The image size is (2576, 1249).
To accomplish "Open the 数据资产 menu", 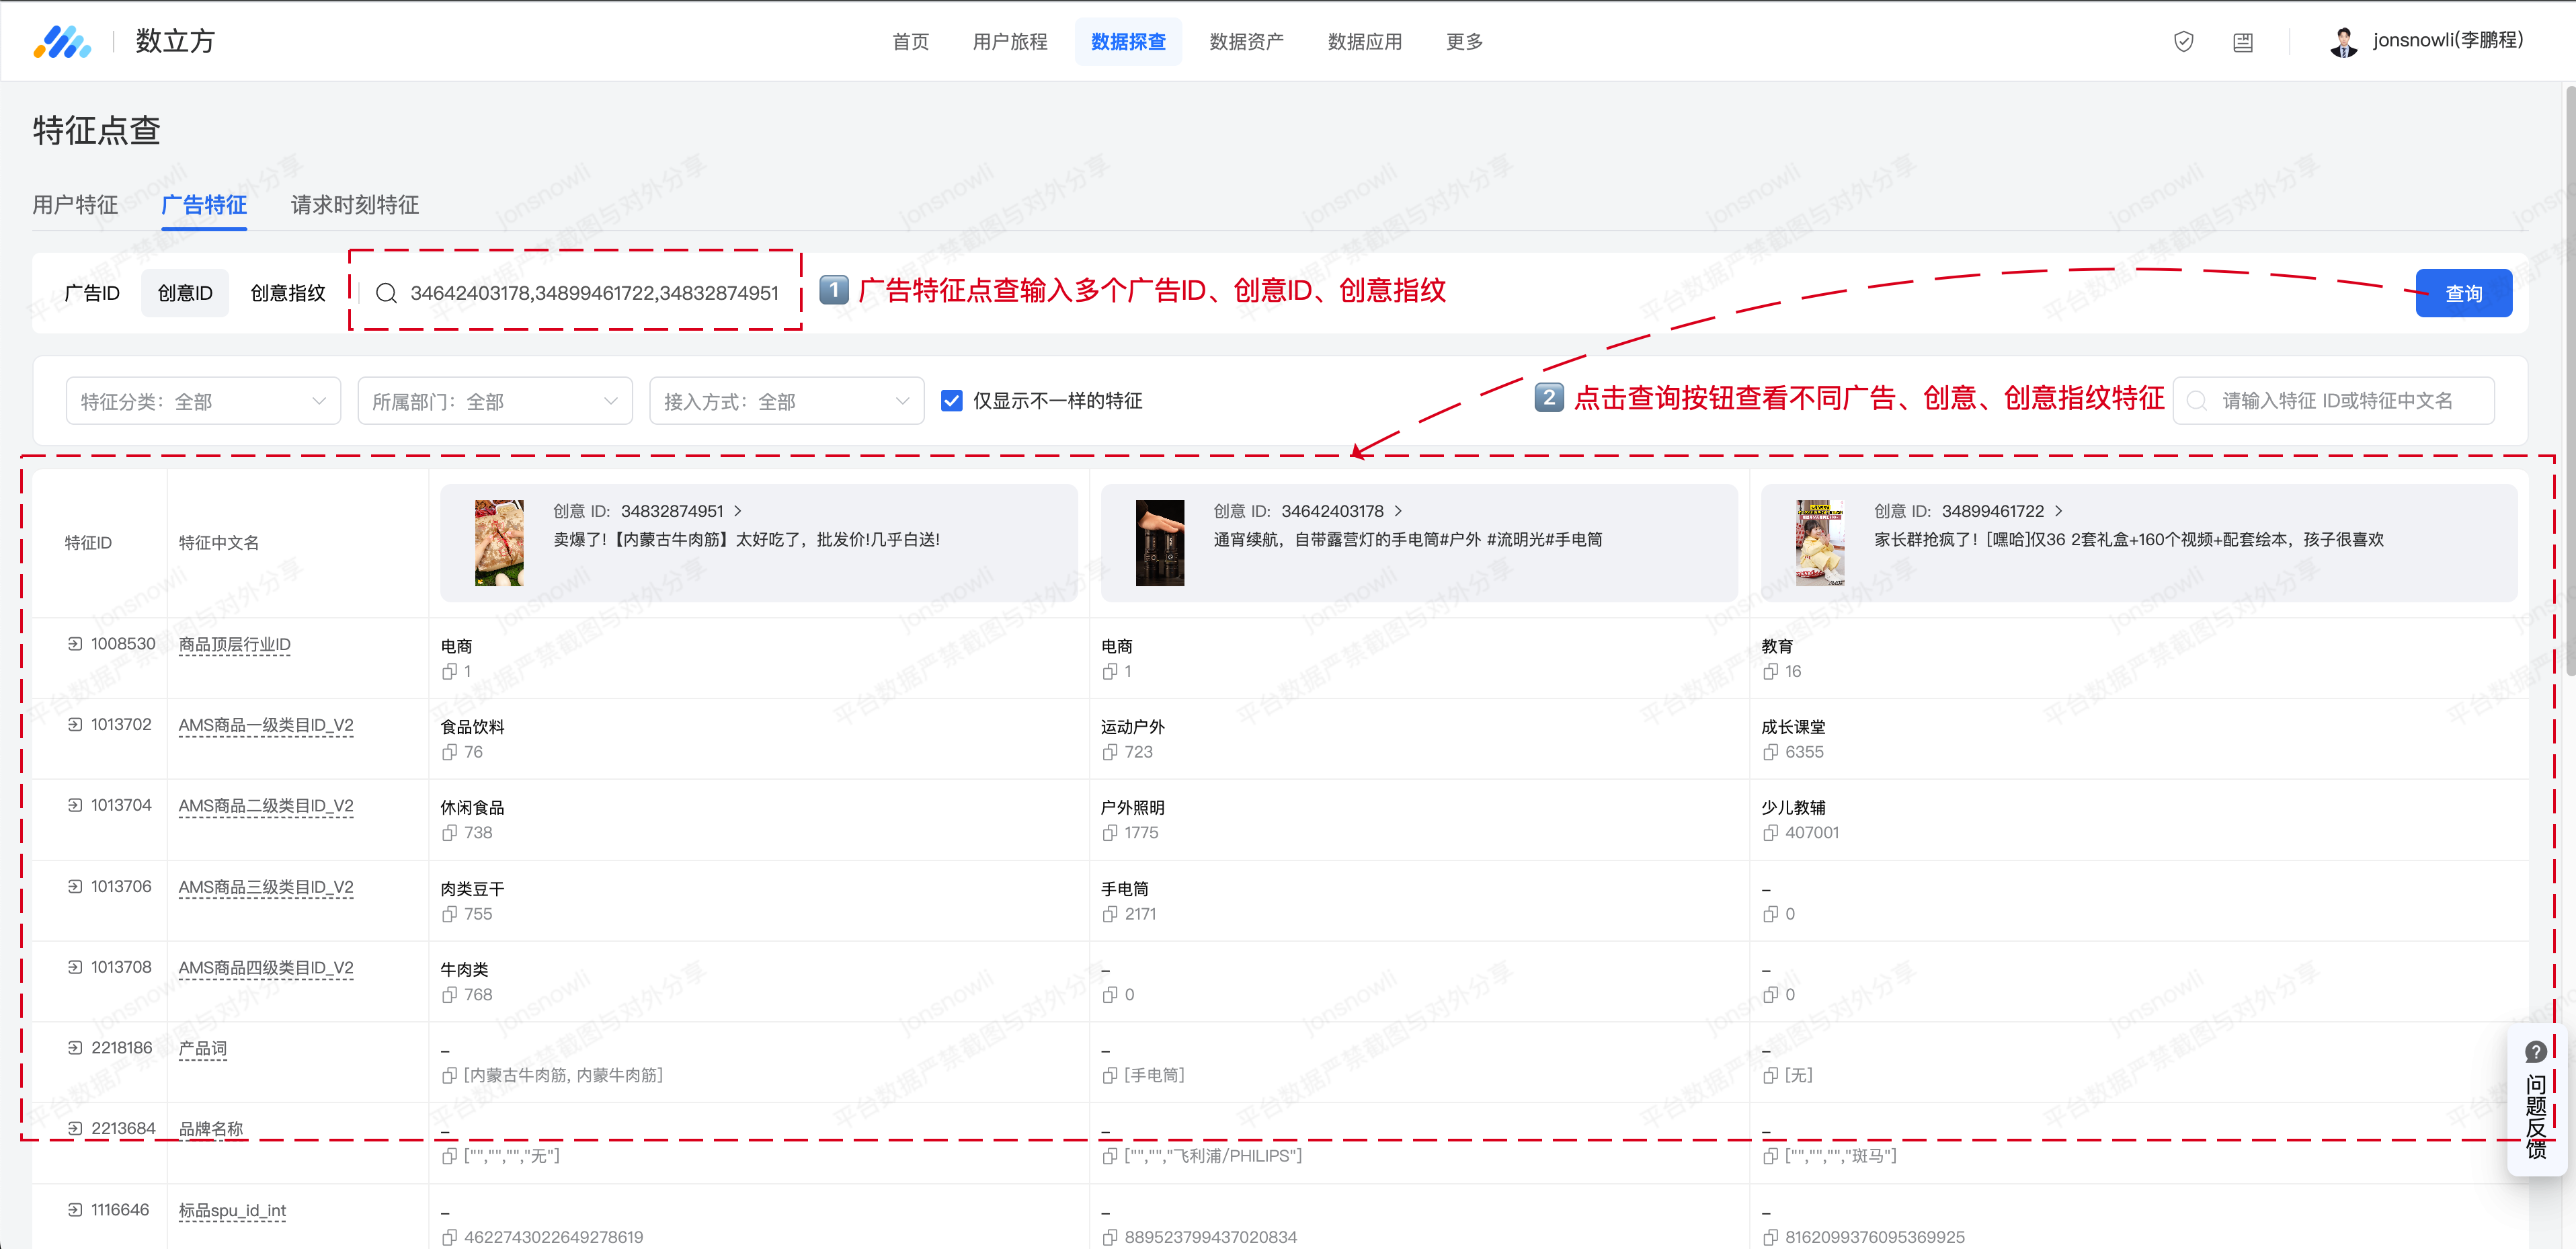I will coord(1246,42).
